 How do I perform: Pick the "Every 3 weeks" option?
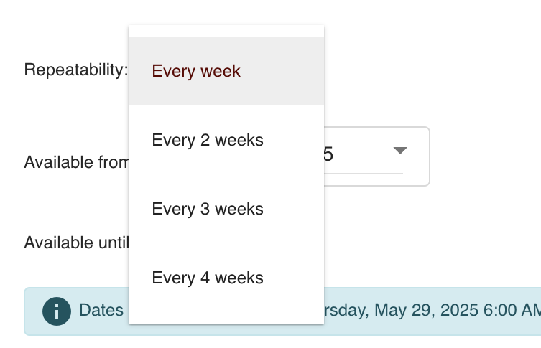click(x=226, y=209)
